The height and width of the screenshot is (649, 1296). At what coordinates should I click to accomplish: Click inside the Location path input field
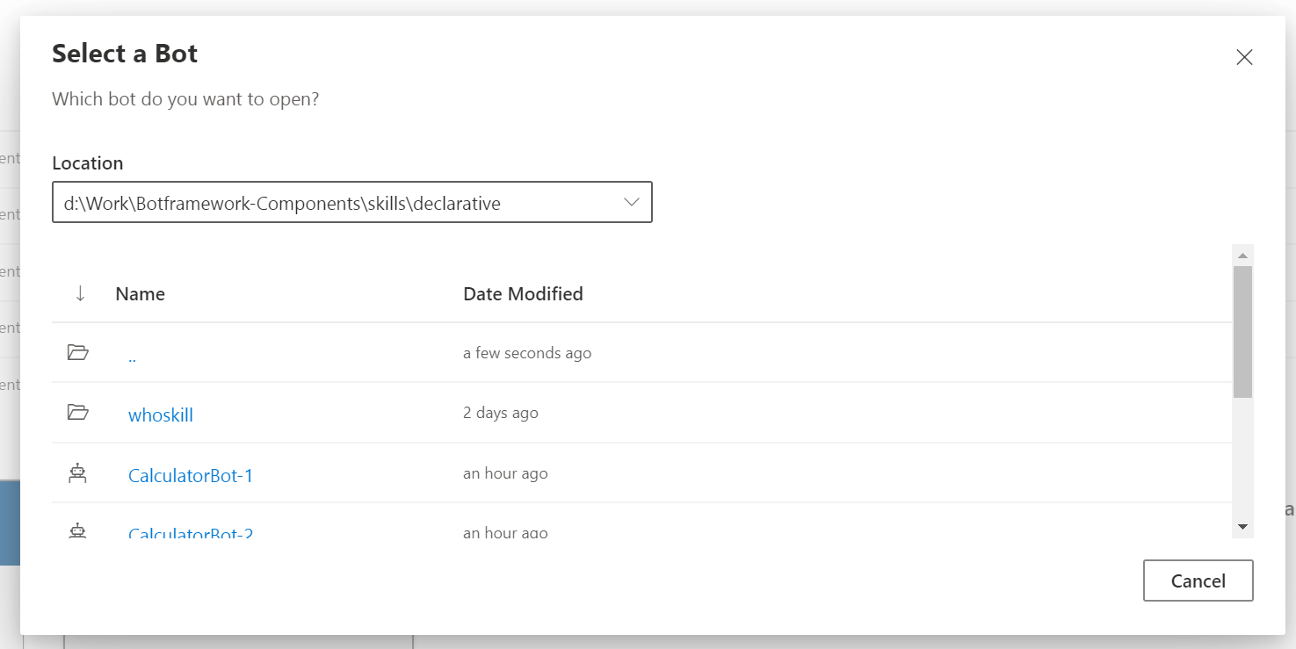308,202
